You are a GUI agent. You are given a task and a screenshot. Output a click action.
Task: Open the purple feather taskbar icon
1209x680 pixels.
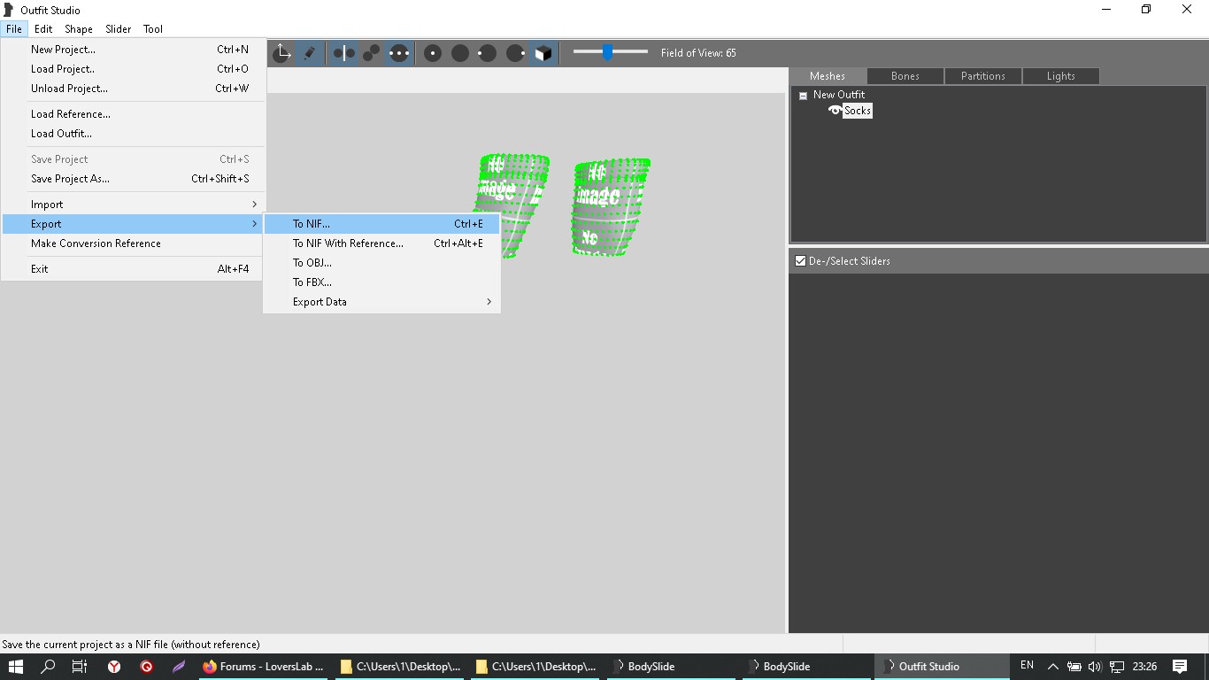[179, 667]
